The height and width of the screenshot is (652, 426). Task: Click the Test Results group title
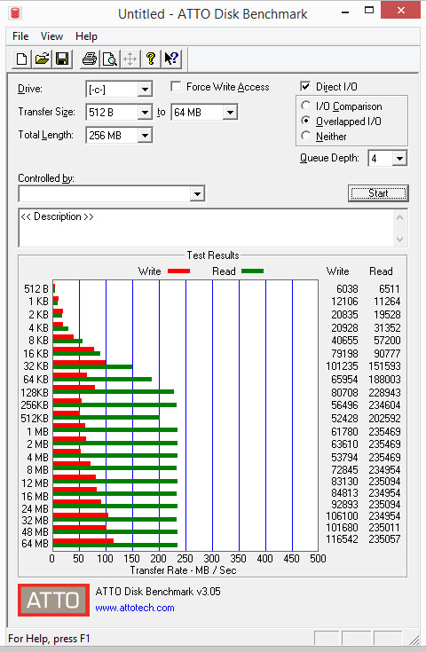[213, 255]
